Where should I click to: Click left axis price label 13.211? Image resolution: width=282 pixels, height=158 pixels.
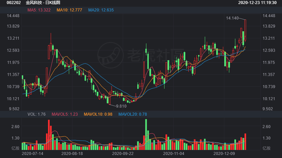click(x=13, y=38)
